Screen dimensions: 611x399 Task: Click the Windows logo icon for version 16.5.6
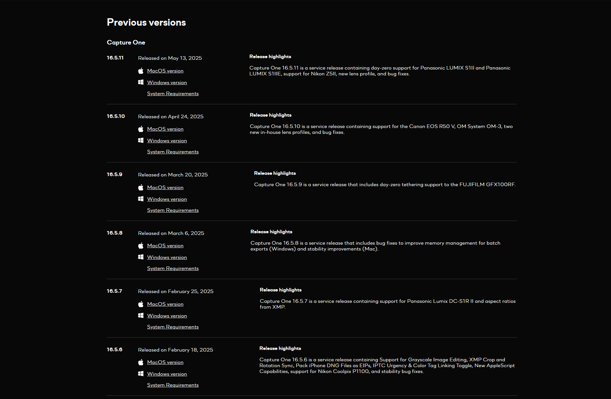coord(141,374)
